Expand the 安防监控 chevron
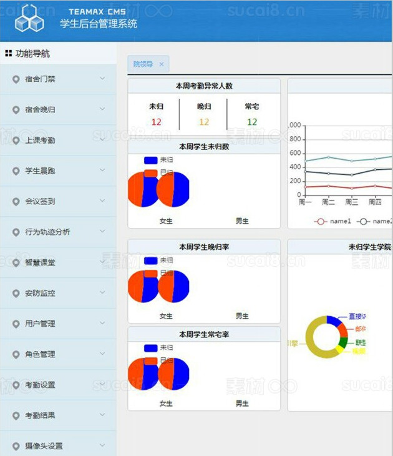 click(x=102, y=292)
